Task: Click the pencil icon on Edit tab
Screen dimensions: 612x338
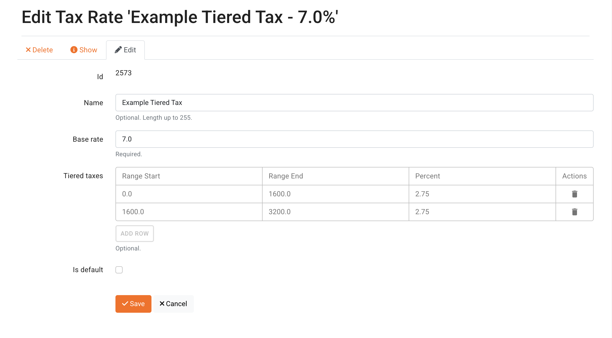Action: point(118,50)
